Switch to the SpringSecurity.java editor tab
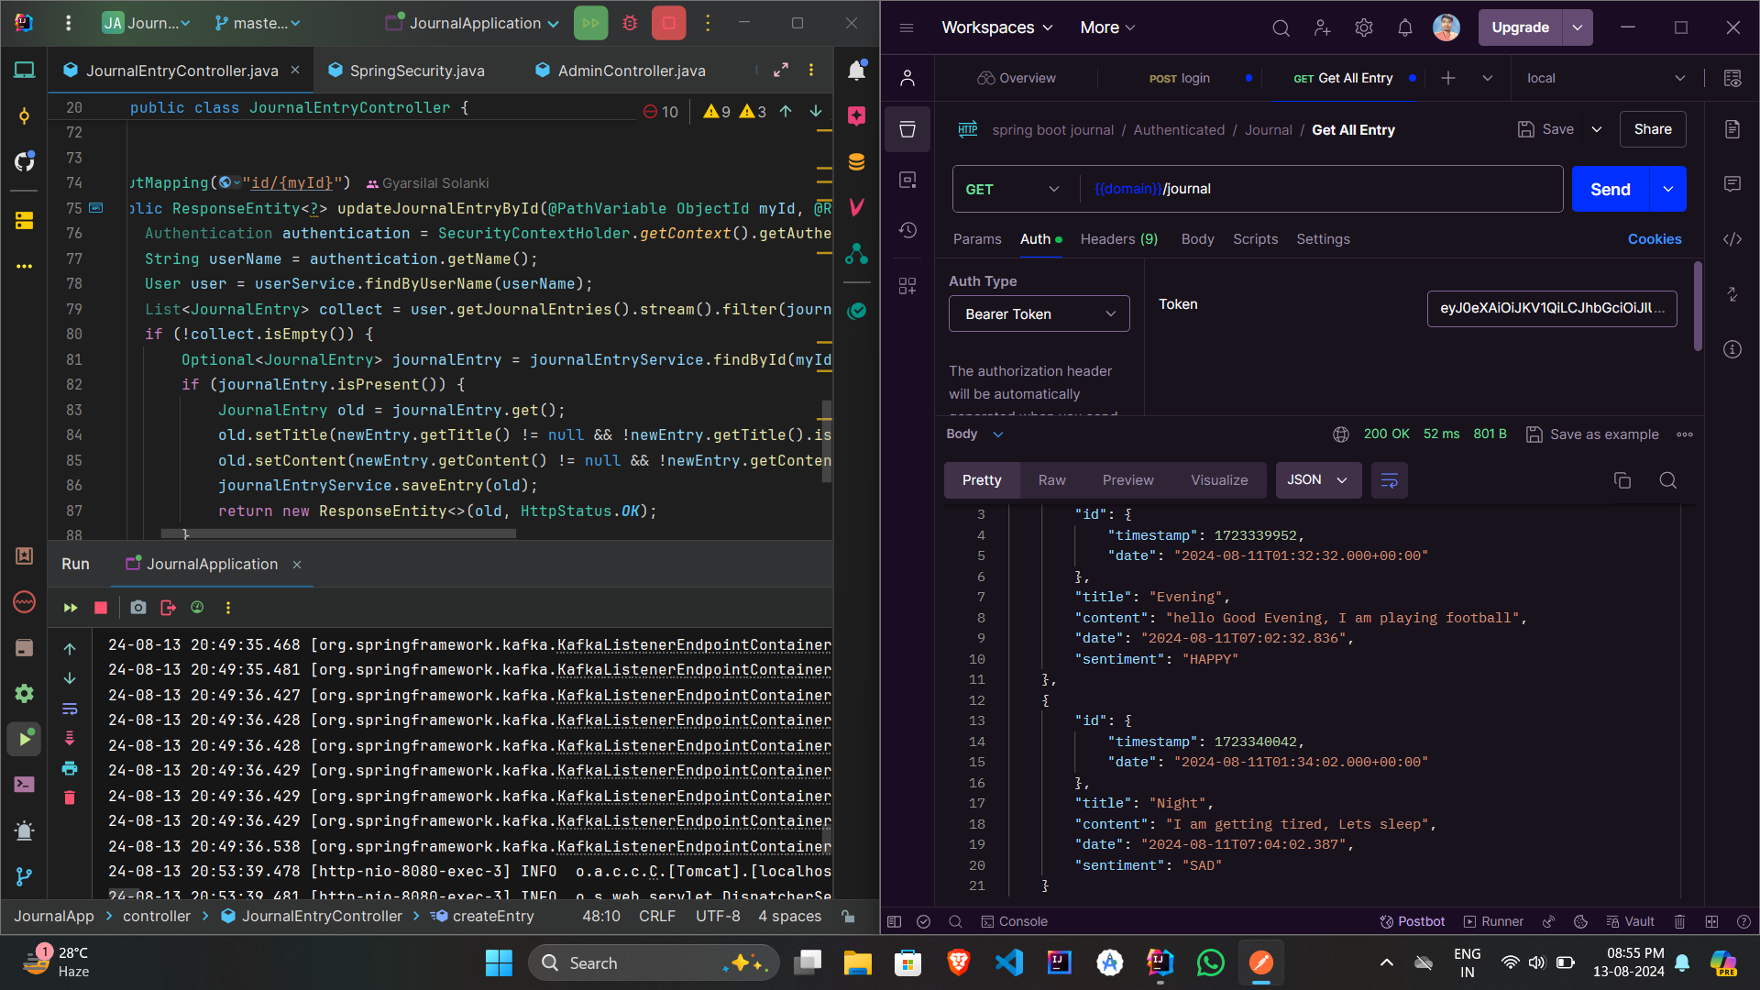The width and height of the screenshot is (1760, 990). point(415,70)
